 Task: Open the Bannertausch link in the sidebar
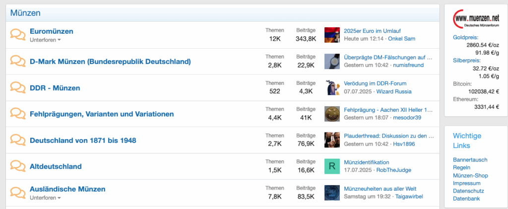470,160
